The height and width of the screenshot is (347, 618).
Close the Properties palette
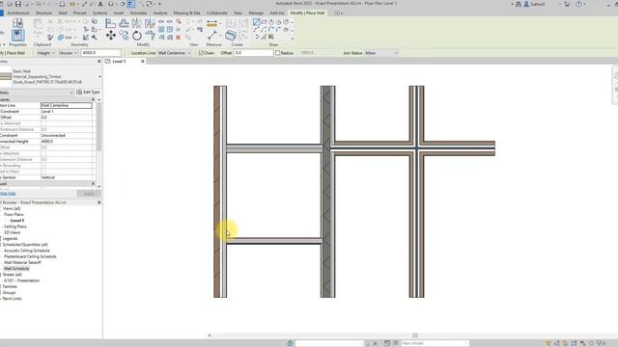[x=98, y=62]
